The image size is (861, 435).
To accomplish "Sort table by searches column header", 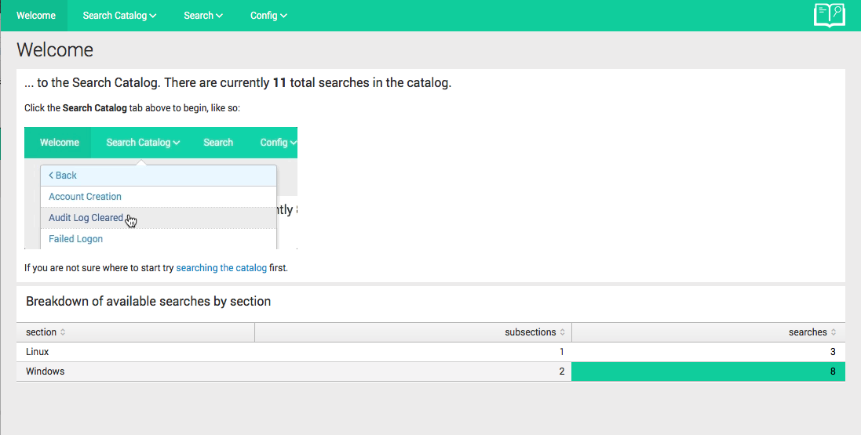I will tap(709, 332).
